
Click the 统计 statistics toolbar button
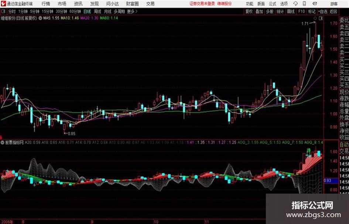coord(280,11)
